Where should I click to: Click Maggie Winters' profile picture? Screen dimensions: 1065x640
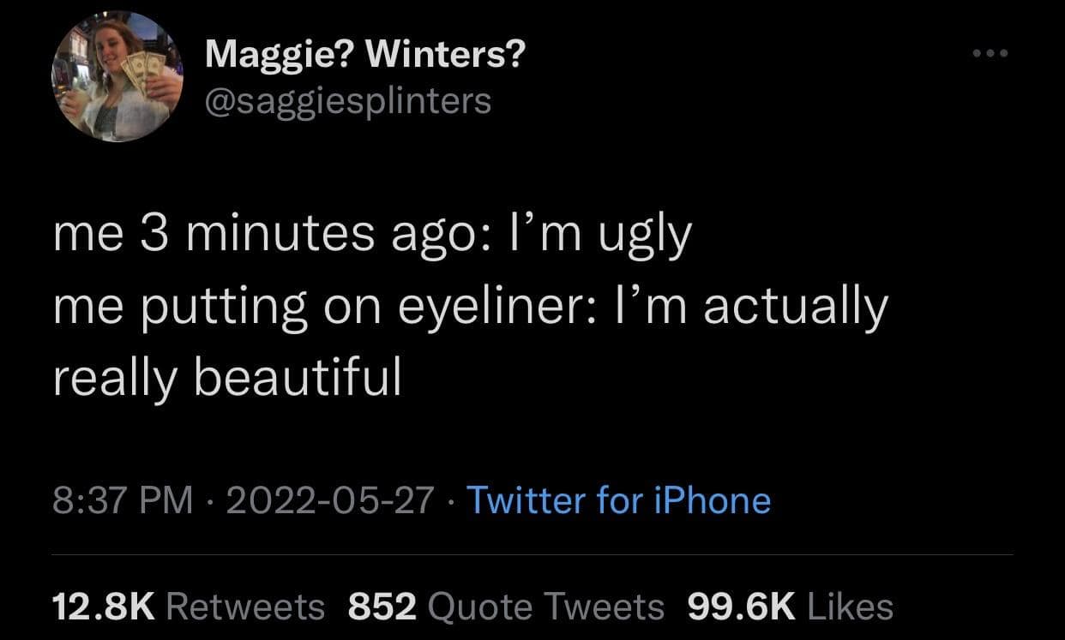(x=117, y=77)
